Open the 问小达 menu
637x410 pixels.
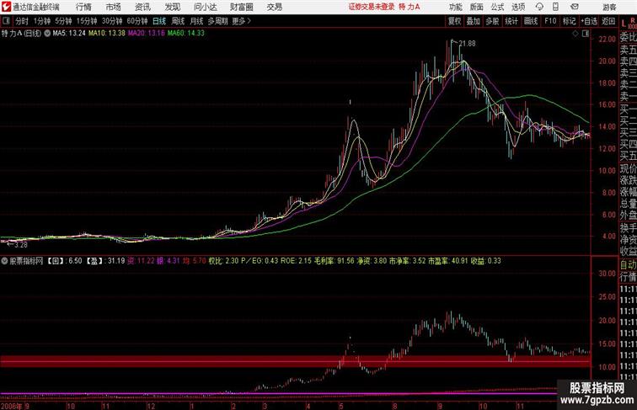coord(205,7)
